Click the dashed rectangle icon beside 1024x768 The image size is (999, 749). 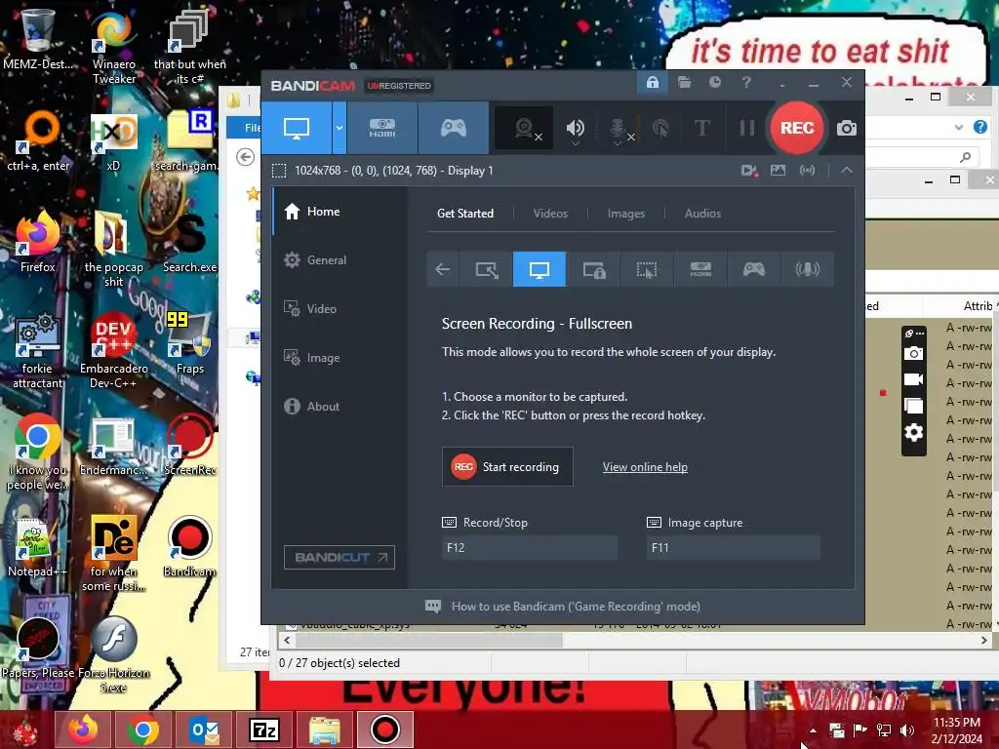[278, 171]
